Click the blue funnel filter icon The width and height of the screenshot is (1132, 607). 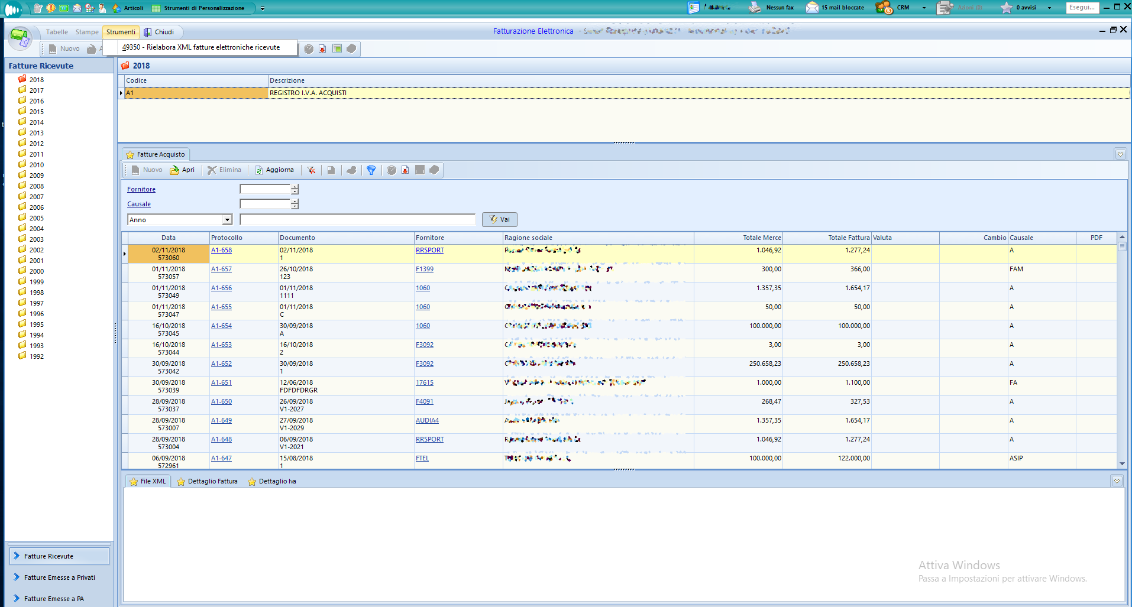371,170
